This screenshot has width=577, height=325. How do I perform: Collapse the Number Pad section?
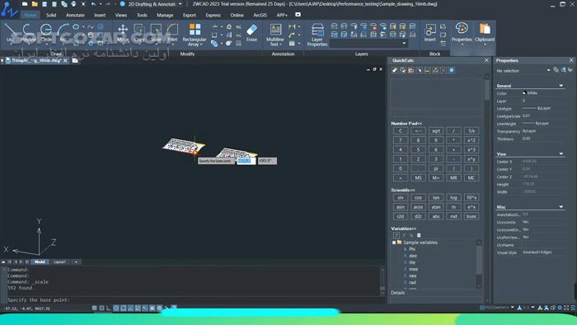pos(406,123)
